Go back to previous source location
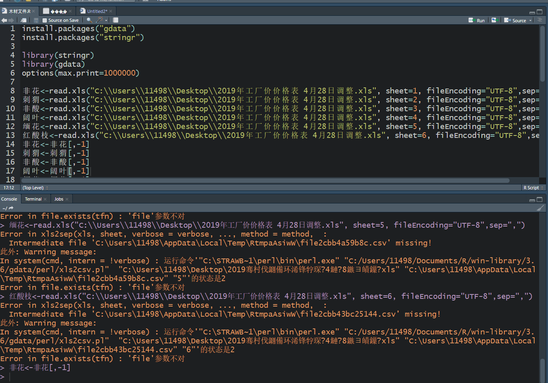548x383 pixels. [x=4, y=20]
